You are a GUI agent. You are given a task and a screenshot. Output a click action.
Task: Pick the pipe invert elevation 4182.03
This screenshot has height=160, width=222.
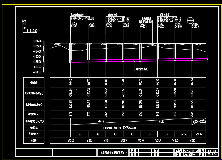click(123, 104)
